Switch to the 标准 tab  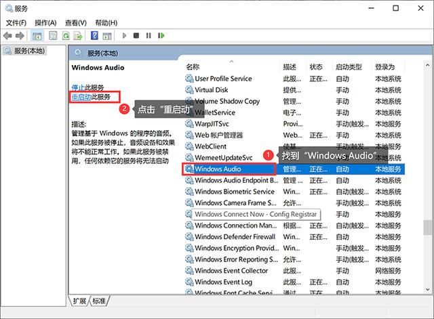click(x=99, y=301)
